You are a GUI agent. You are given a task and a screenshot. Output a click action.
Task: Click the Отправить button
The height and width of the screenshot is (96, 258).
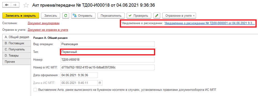[x=83, y=16]
